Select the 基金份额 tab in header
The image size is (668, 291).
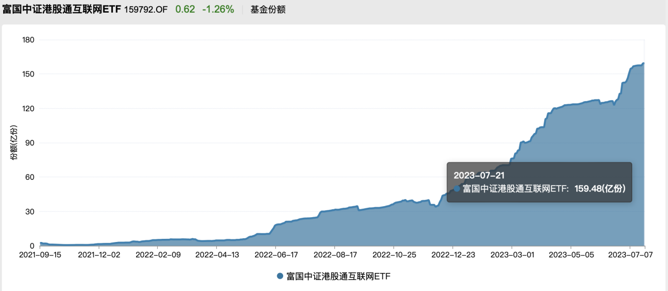pos(268,9)
